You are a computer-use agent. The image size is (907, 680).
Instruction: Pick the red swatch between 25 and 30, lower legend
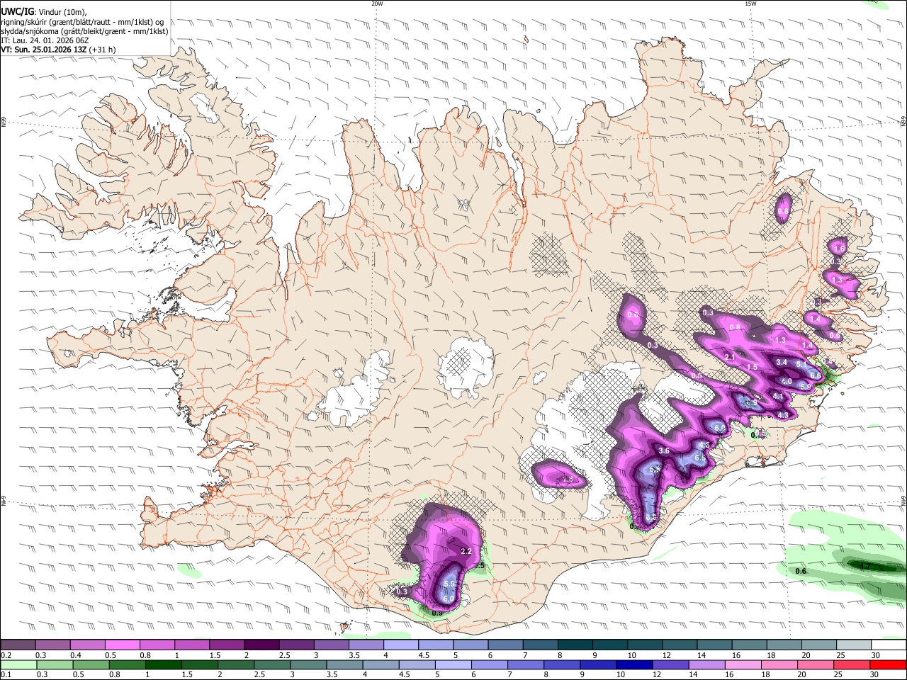[851, 664]
